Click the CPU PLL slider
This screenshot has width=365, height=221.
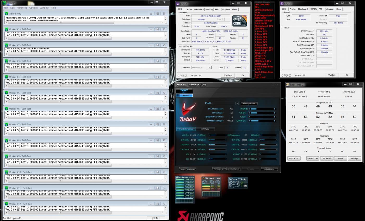218,135
